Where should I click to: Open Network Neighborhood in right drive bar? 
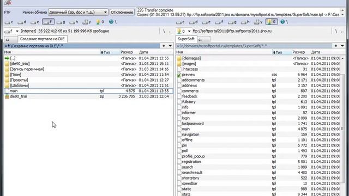click(284, 22)
